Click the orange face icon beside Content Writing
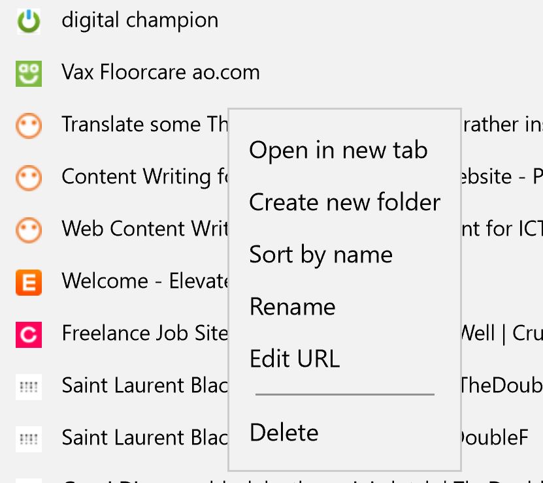The width and height of the screenshot is (543, 483). tap(29, 178)
